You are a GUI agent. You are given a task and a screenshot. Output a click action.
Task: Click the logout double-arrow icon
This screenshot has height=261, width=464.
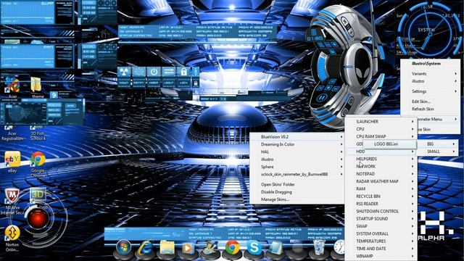[169, 72]
